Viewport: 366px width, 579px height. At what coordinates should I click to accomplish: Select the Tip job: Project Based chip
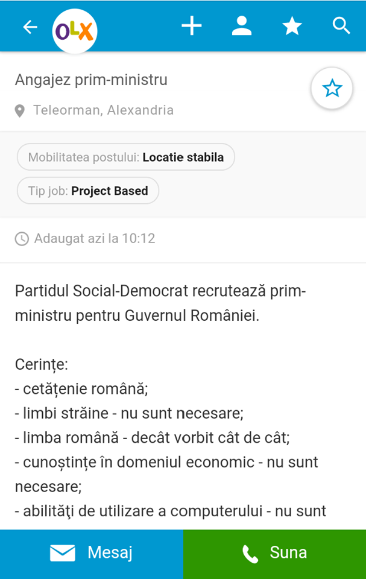pos(88,191)
